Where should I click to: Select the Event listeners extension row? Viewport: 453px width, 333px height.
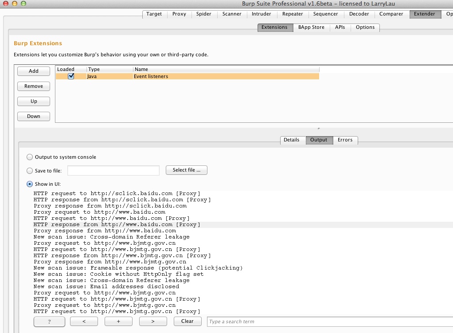[x=187, y=76]
